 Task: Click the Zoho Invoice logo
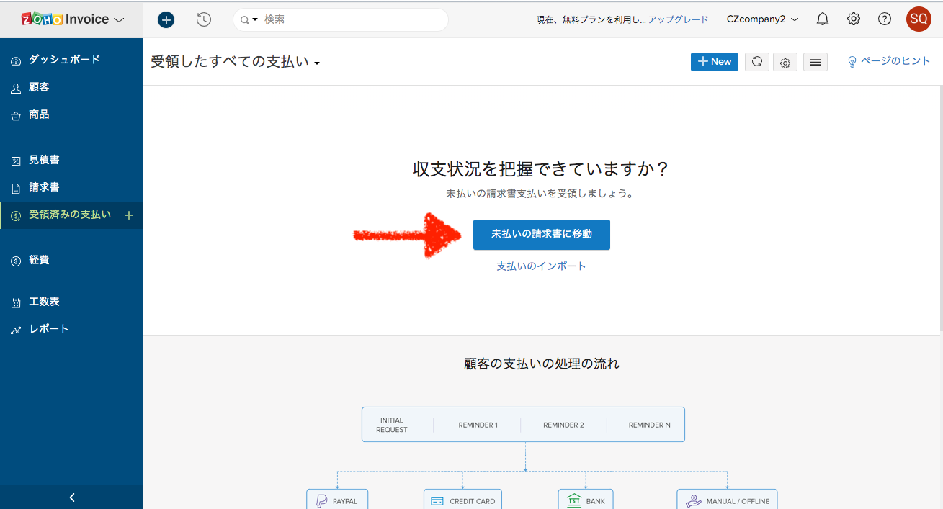pyautogui.click(x=65, y=19)
